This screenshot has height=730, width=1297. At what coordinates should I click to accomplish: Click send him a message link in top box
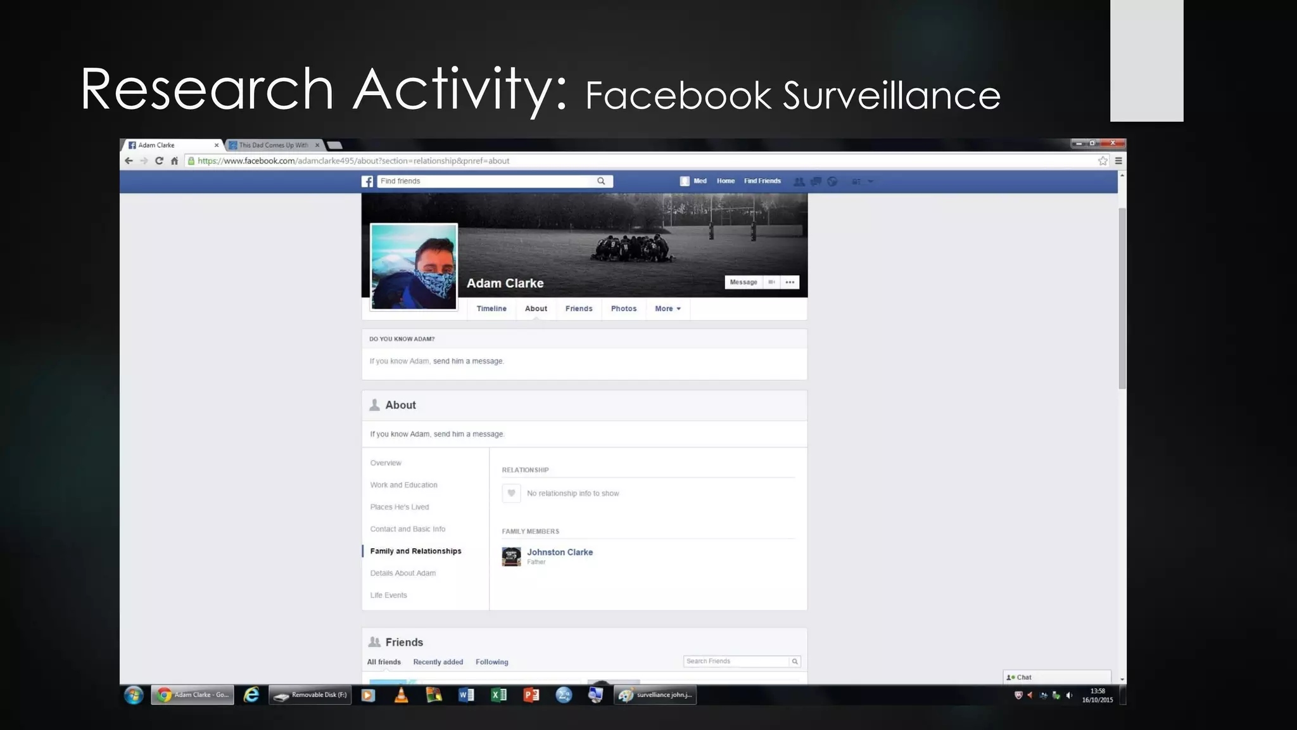coord(468,361)
